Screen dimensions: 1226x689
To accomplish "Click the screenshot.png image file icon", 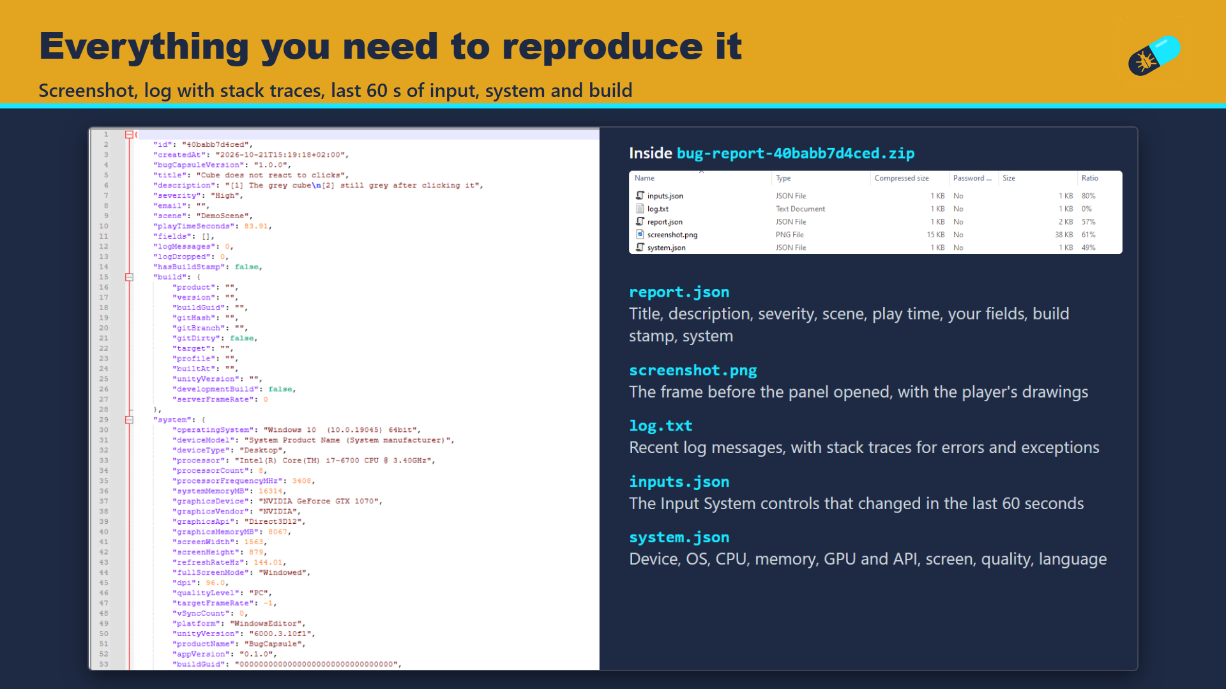I will (x=640, y=235).
